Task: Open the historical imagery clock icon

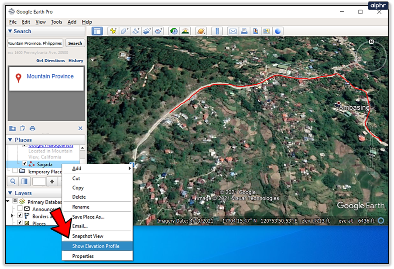Action: tap(174, 31)
